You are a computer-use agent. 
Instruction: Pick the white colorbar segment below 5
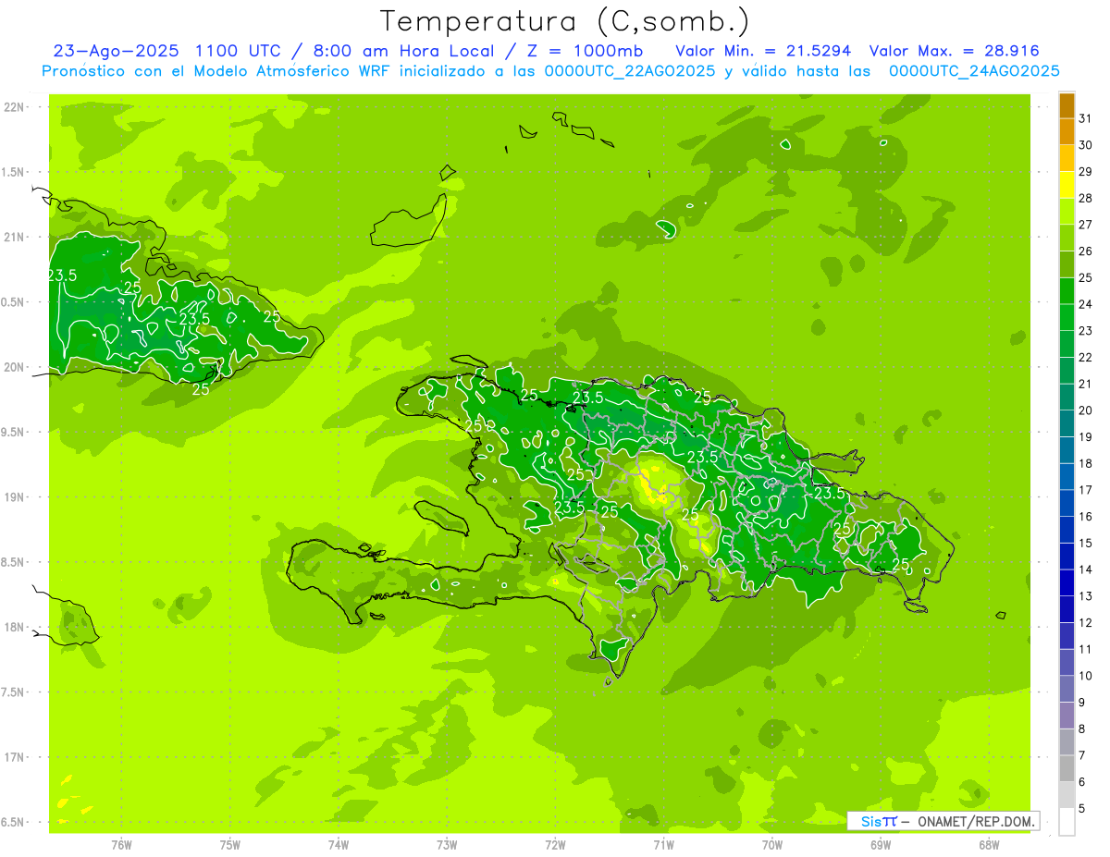(x=1067, y=822)
